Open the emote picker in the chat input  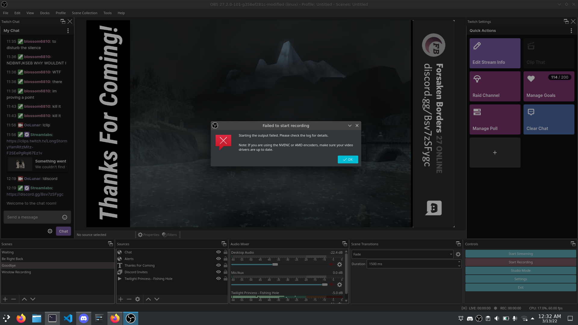64,217
